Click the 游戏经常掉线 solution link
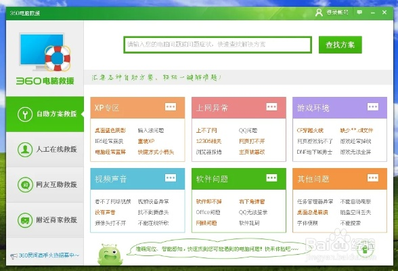This screenshot has width=398, height=271. (355, 141)
